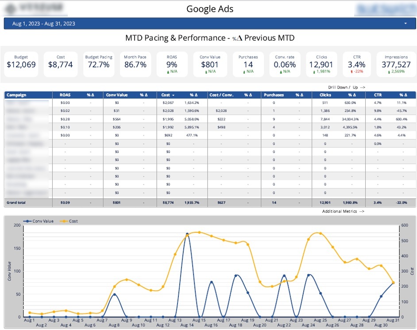Viewport: 417px width, 330px height.
Task: Click the 1,634.2% cost change cell
Action: pyautogui.click(x=192, y=103)
